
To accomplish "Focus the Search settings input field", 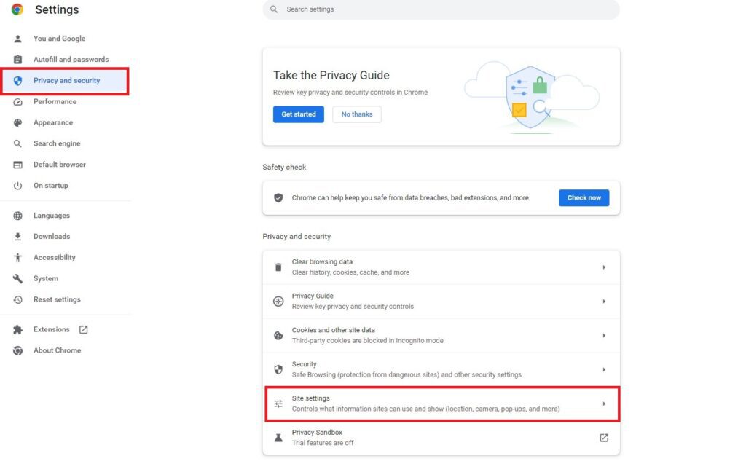I will coord(441,9).
